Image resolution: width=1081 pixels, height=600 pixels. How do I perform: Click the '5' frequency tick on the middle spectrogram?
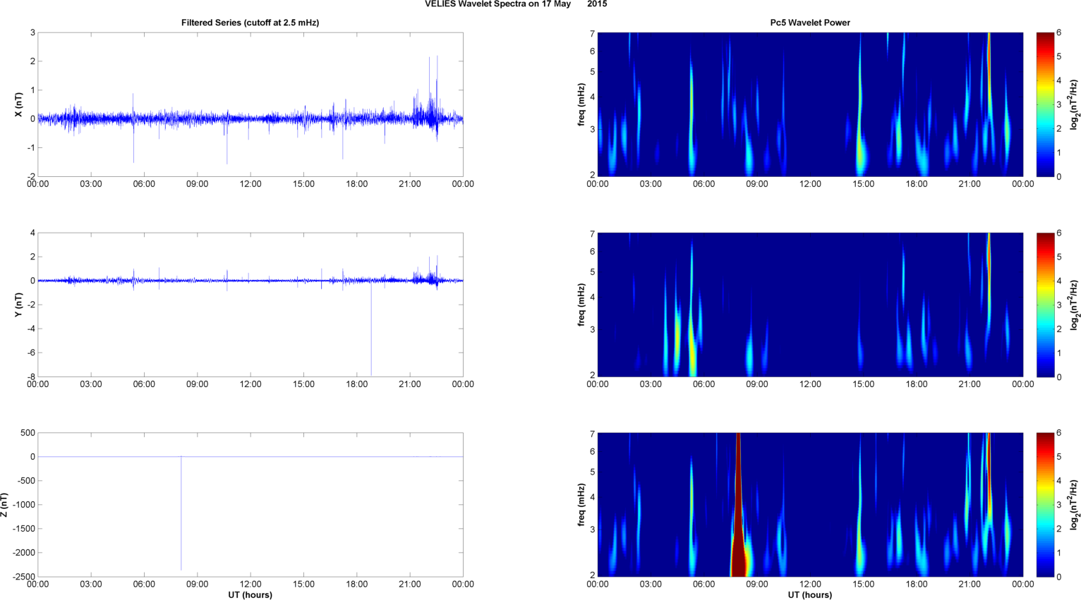[593, 272]
